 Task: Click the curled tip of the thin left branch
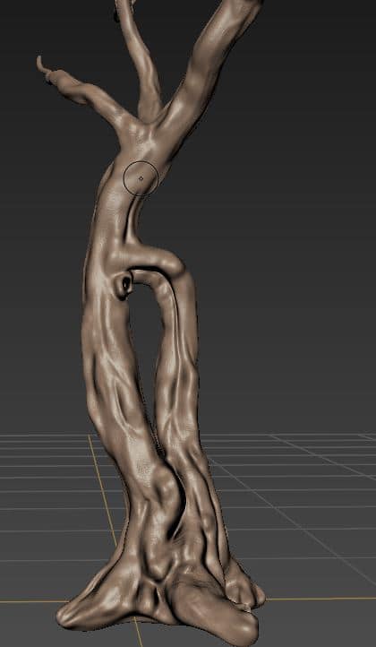tap(40, 64)
